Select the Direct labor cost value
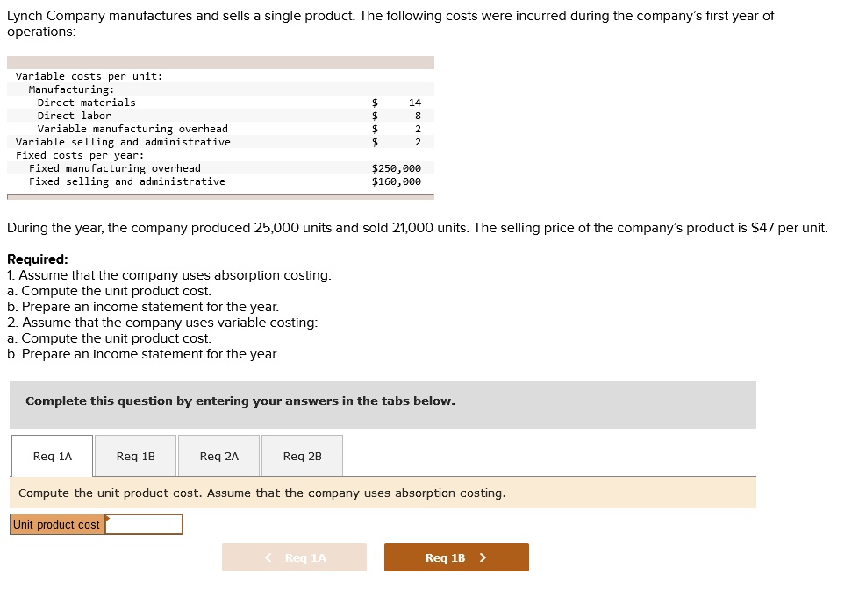 pos(416,115)
